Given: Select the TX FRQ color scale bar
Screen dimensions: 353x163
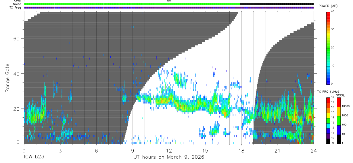Looking at the screenshot, I should tap(328, 120).
